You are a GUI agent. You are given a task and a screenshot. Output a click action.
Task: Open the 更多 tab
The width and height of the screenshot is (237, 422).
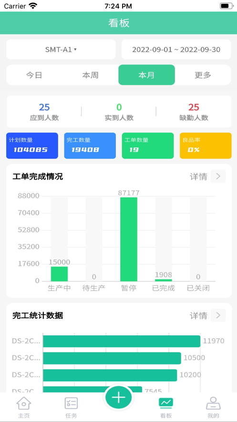(x=203, y=75)
